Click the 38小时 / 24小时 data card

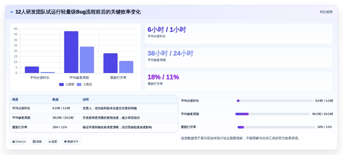tap(239, 57)
